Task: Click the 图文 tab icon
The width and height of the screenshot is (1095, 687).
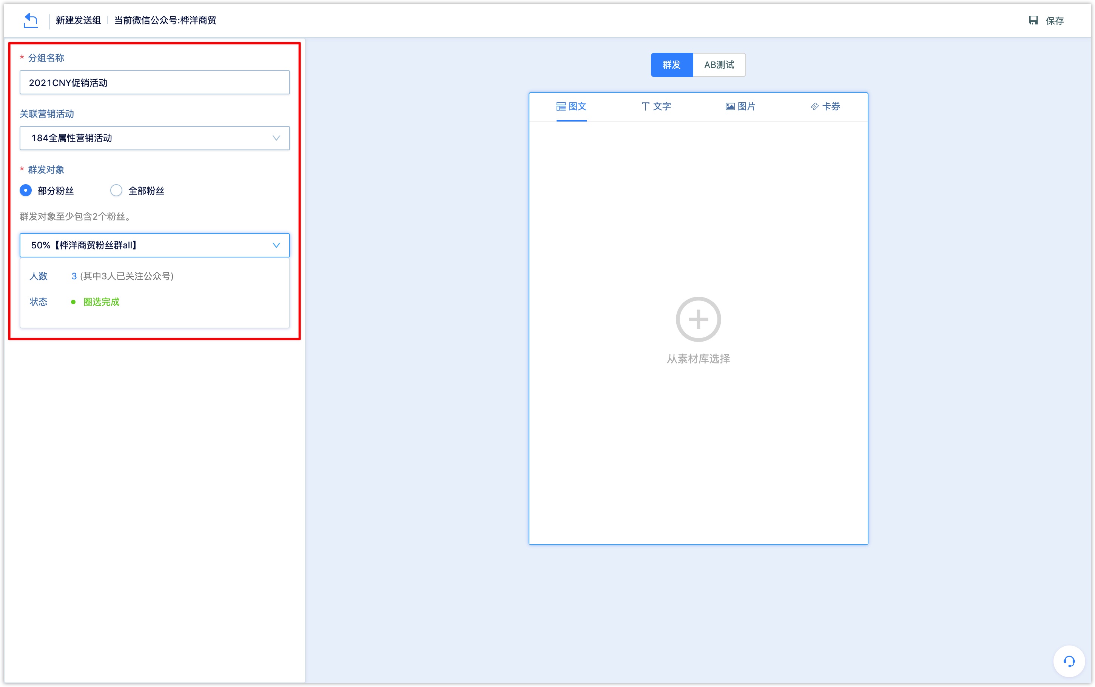Action: [x=561, y=106]
